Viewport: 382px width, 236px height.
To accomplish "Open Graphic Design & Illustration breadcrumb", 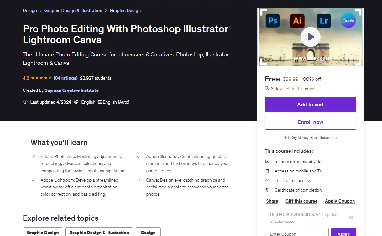I will [73, 10].
